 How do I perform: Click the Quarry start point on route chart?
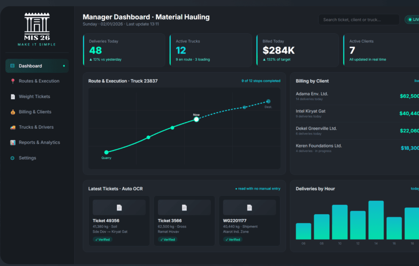(106, 153)
